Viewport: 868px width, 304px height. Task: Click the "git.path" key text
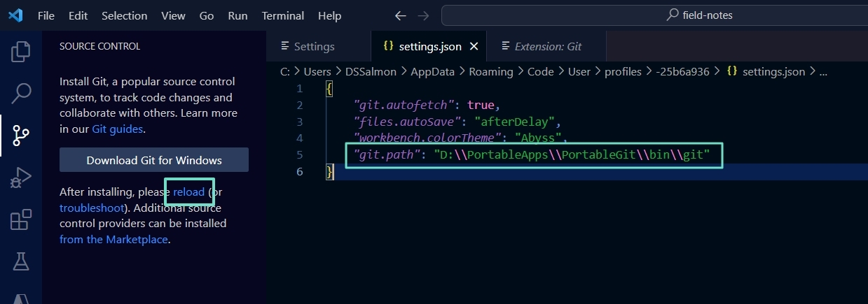[387, 154]
